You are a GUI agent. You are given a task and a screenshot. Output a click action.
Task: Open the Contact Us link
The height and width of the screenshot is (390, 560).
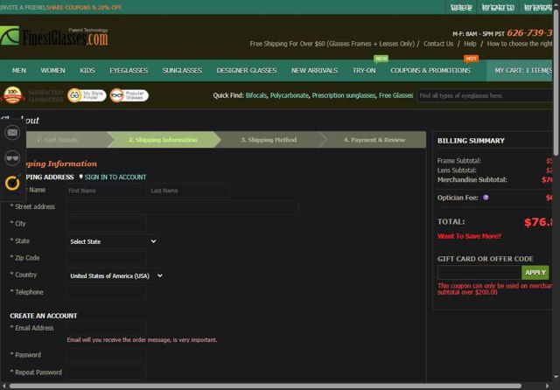click(x=438, y=44)
